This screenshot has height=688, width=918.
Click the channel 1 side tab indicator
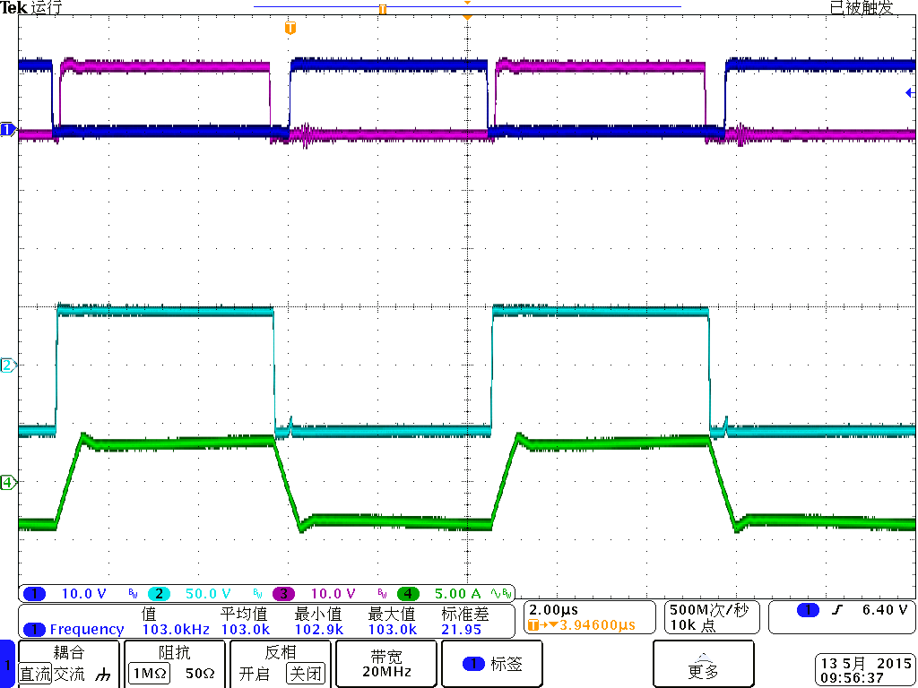coord(7,664)
